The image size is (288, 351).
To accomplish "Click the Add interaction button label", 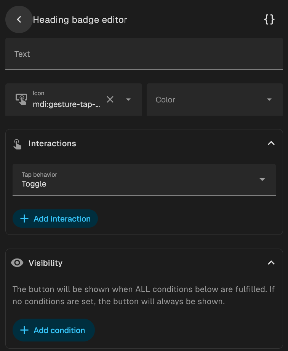I will point(62,219).
